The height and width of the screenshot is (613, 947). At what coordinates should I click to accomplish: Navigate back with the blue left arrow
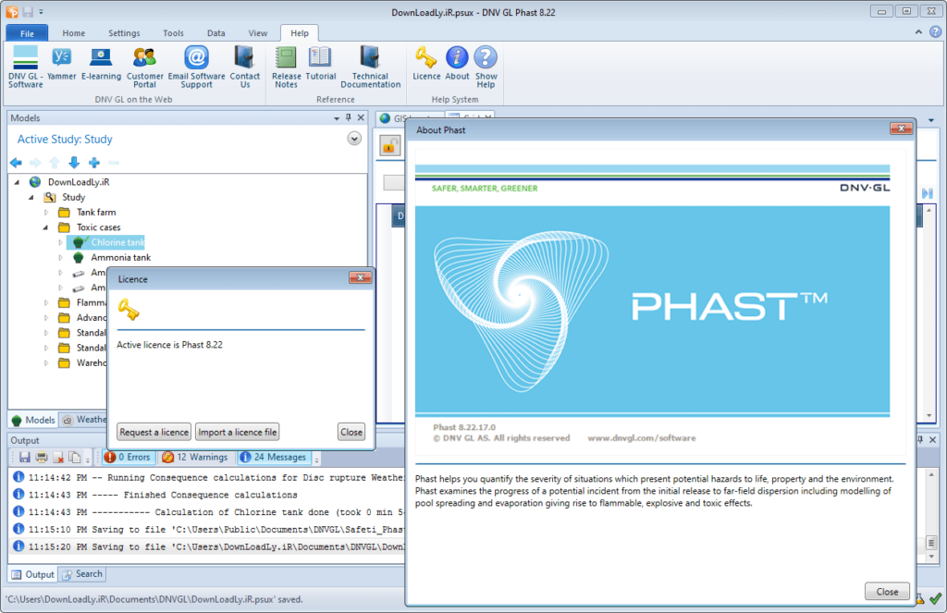[17, 163]
